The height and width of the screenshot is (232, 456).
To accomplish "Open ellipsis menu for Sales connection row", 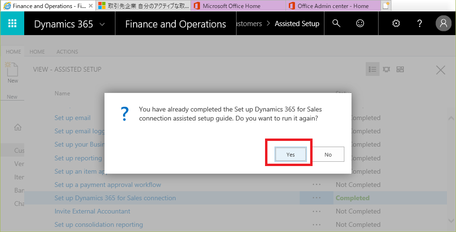I will tap(316, 198).
